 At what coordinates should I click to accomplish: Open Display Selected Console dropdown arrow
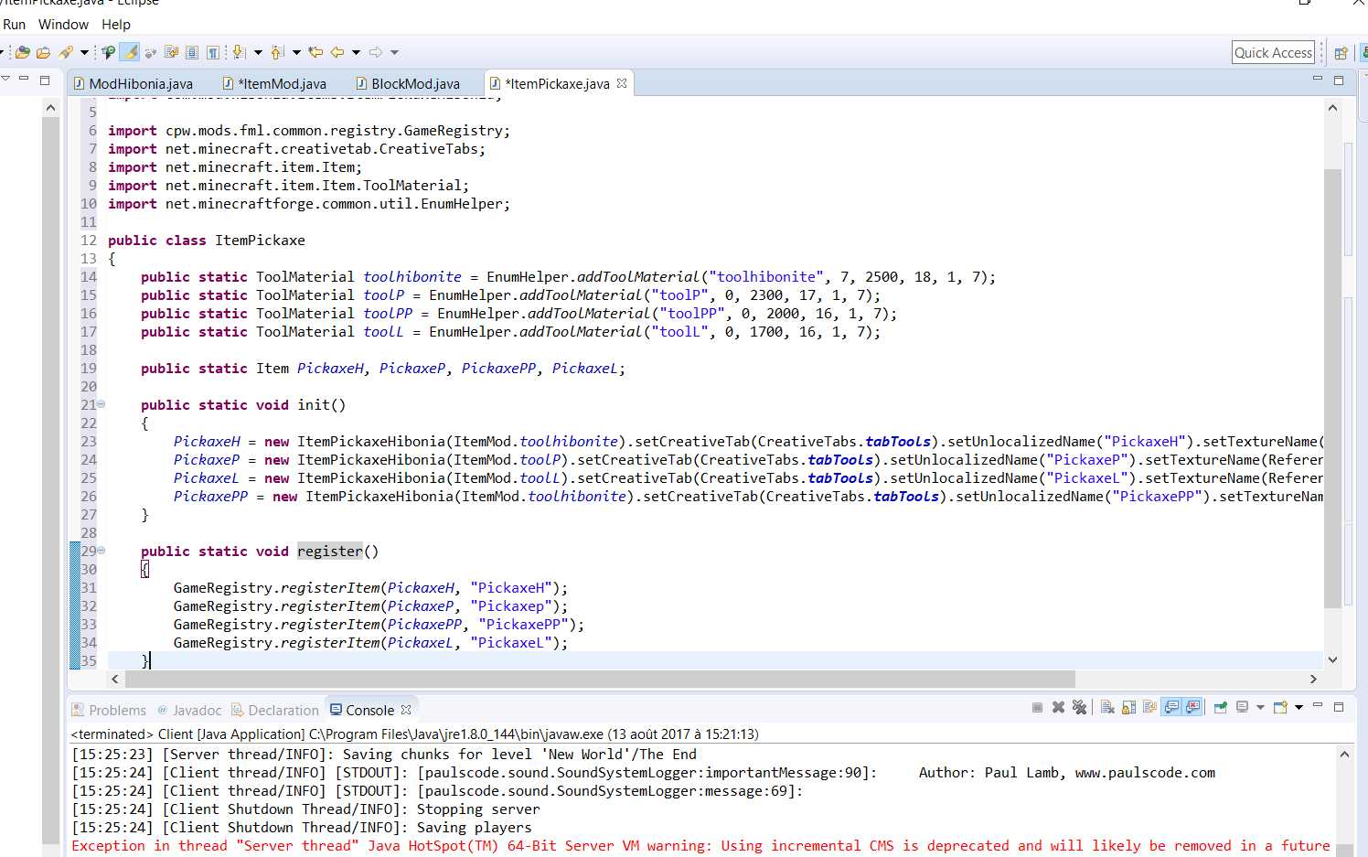click(x=1260, y=707)
